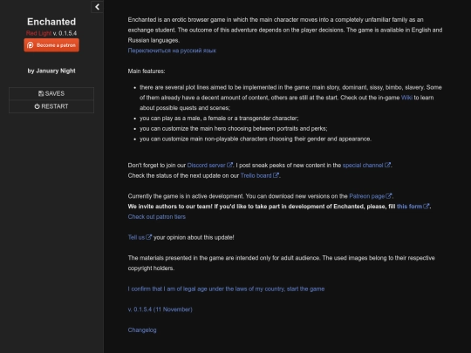
Task: Click the floppy disk icon beside SAVES
Action: click(41, 93)
